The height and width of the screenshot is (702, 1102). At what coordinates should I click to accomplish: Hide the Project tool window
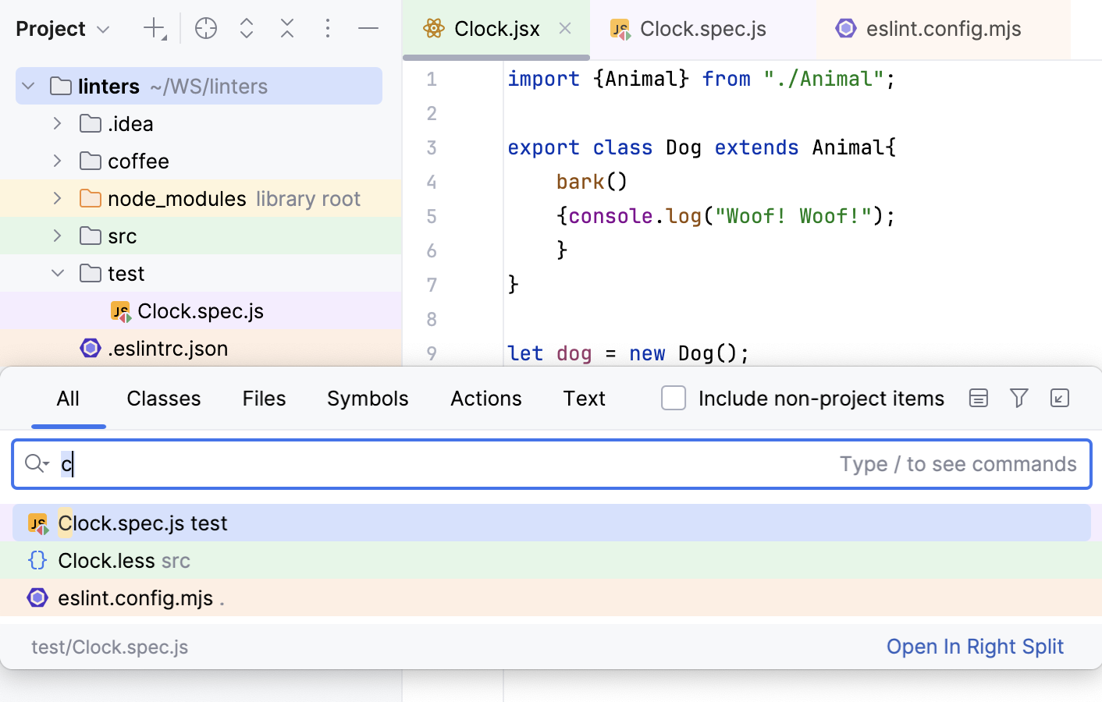(x=368, y=29)
